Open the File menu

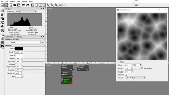tap(2, 1)
